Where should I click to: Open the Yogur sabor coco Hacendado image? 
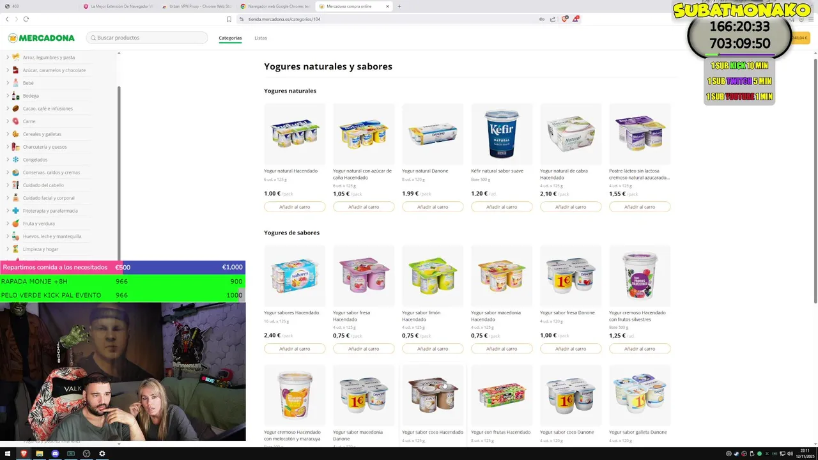coord(433,395)
